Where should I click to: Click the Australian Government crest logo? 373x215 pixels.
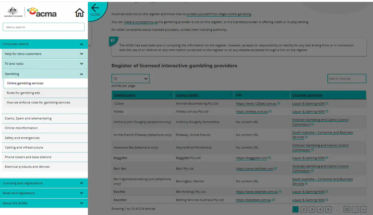[x=13, y=12]
